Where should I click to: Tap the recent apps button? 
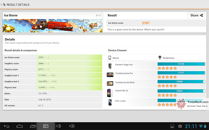click(33, 126)
